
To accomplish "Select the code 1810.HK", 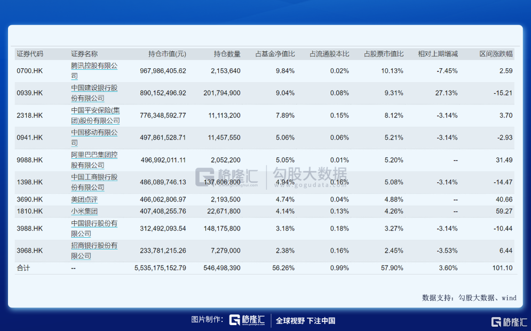I will point(30,211).
